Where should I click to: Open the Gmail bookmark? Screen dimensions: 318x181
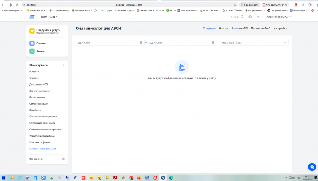point(160,10)
